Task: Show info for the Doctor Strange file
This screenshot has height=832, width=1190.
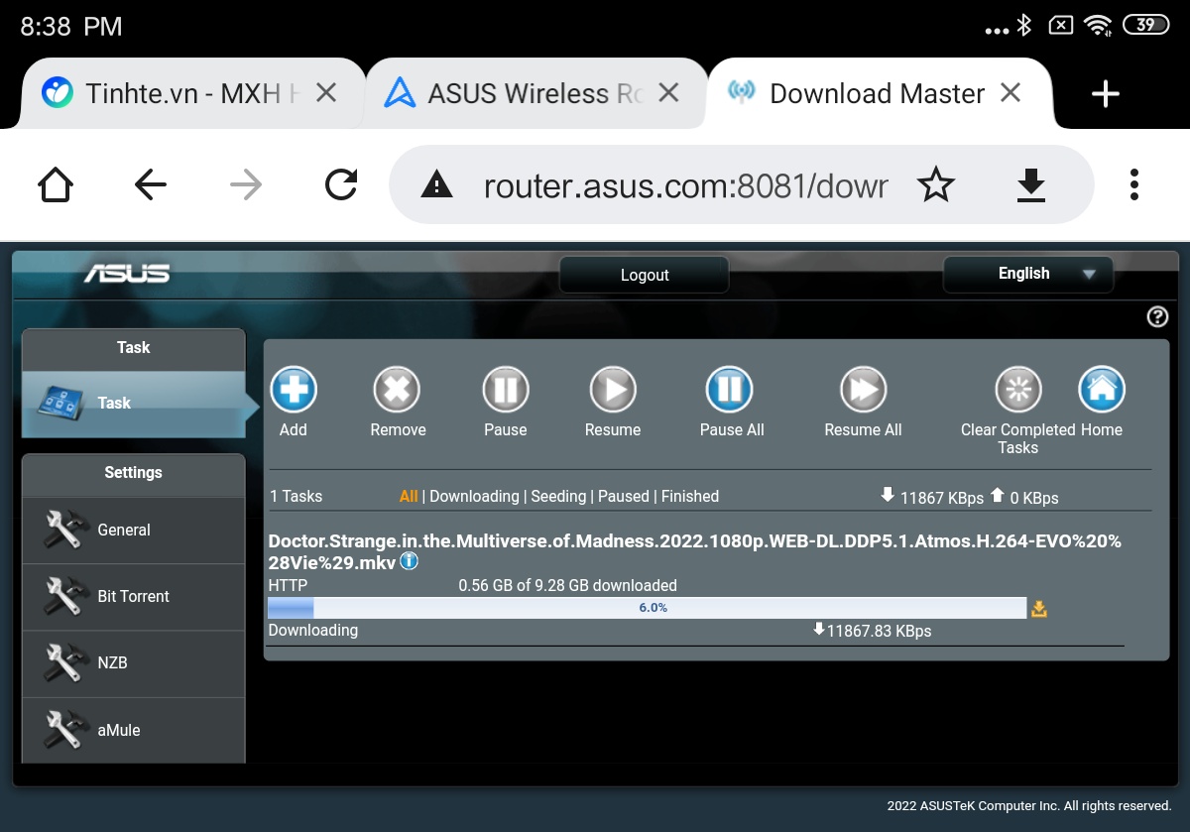Action: click(409, 562)
